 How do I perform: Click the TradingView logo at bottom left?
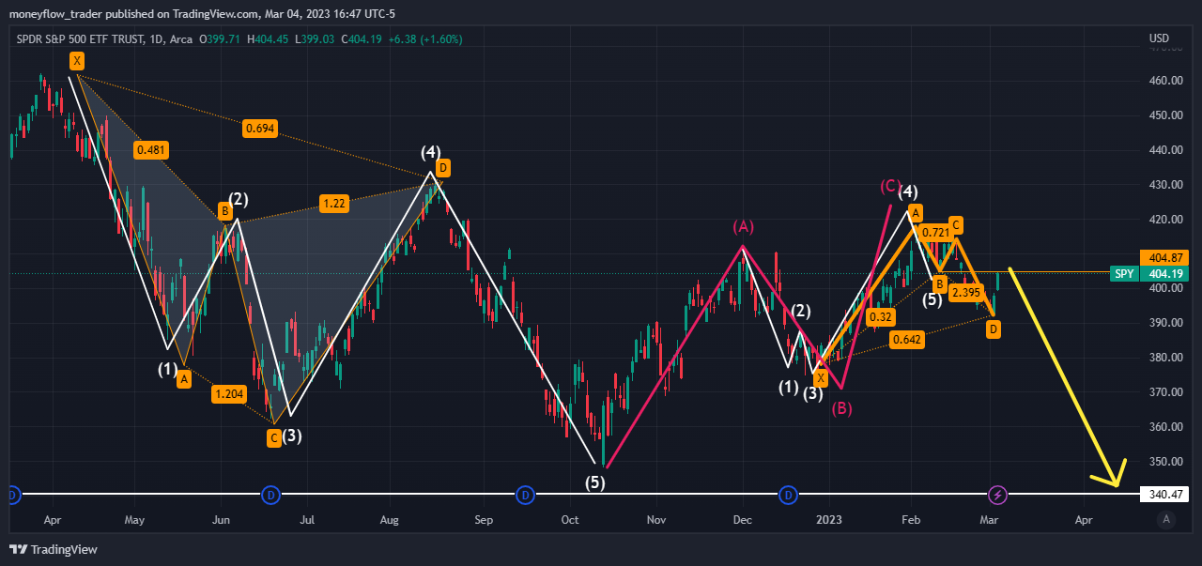click(x=54, y=549)
